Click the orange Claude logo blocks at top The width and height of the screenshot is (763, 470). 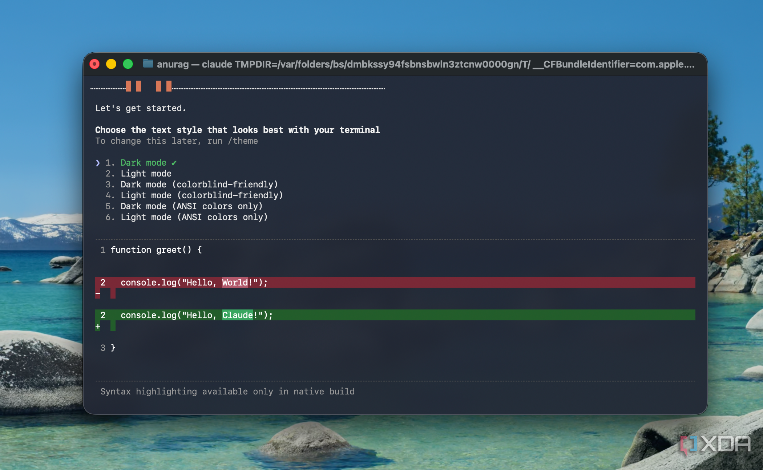point(149,86)
